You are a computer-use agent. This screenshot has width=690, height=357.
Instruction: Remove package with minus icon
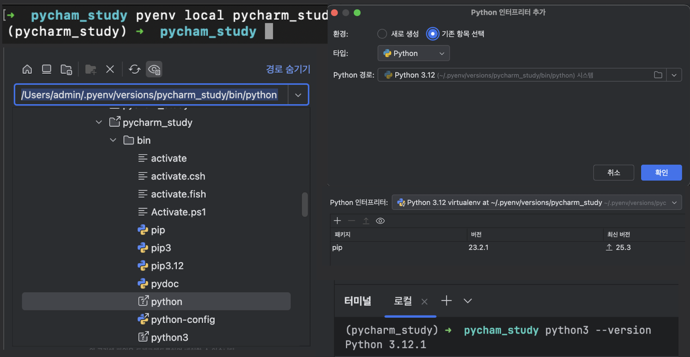(351, 221)
